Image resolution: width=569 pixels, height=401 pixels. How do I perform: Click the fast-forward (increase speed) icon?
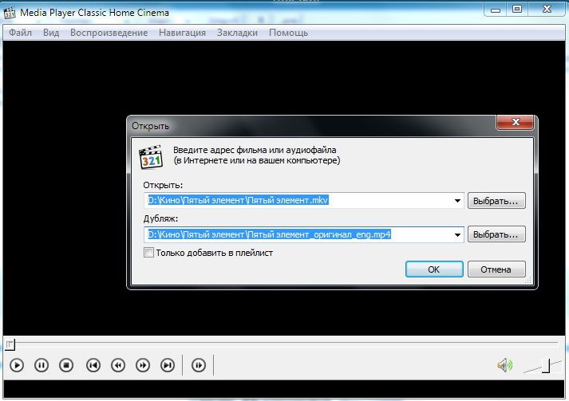tap(143, 365)
